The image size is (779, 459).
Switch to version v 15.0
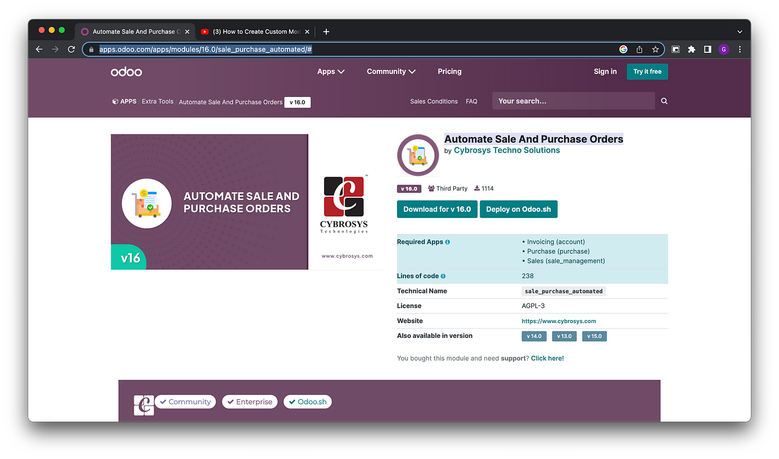(594, 336)
